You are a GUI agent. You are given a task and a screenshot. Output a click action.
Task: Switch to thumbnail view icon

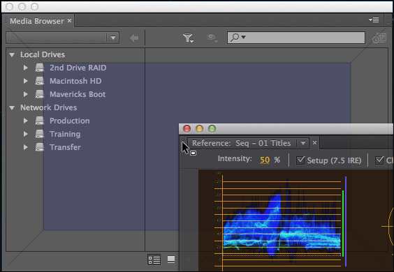point(171,259)
